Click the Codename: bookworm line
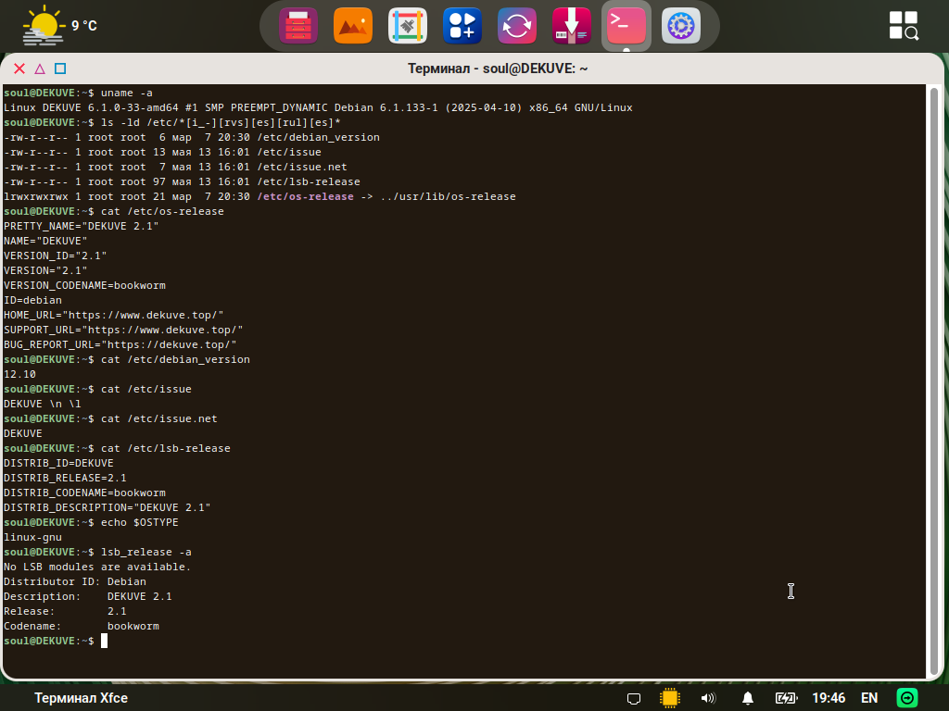Screen dimensions: 949x711 point(82,627)
